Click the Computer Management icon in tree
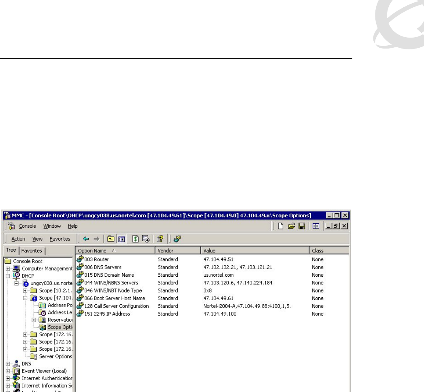Screen dimensions: 424x392 click(17, 268)
